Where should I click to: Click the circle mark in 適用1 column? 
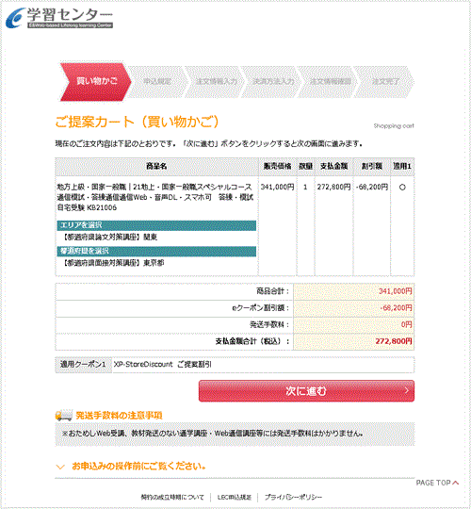pyautogui.click(x=402, y=188)
